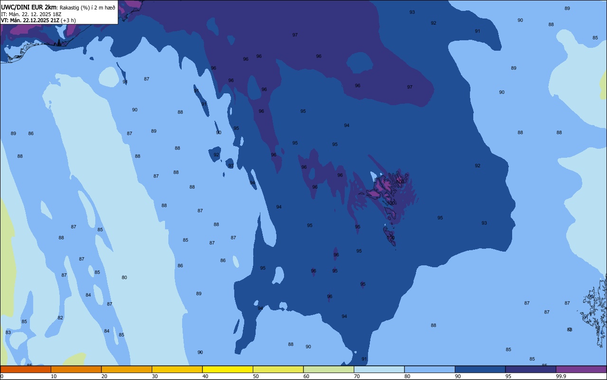Screen dimensions: 607x380
Task: Click the "(+3 h)" forecast offset text
Action: 68,20
